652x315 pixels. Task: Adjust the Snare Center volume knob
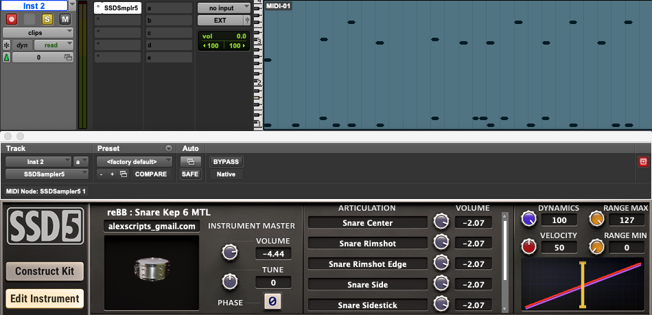pyautogui.click(x=441, y=222)
